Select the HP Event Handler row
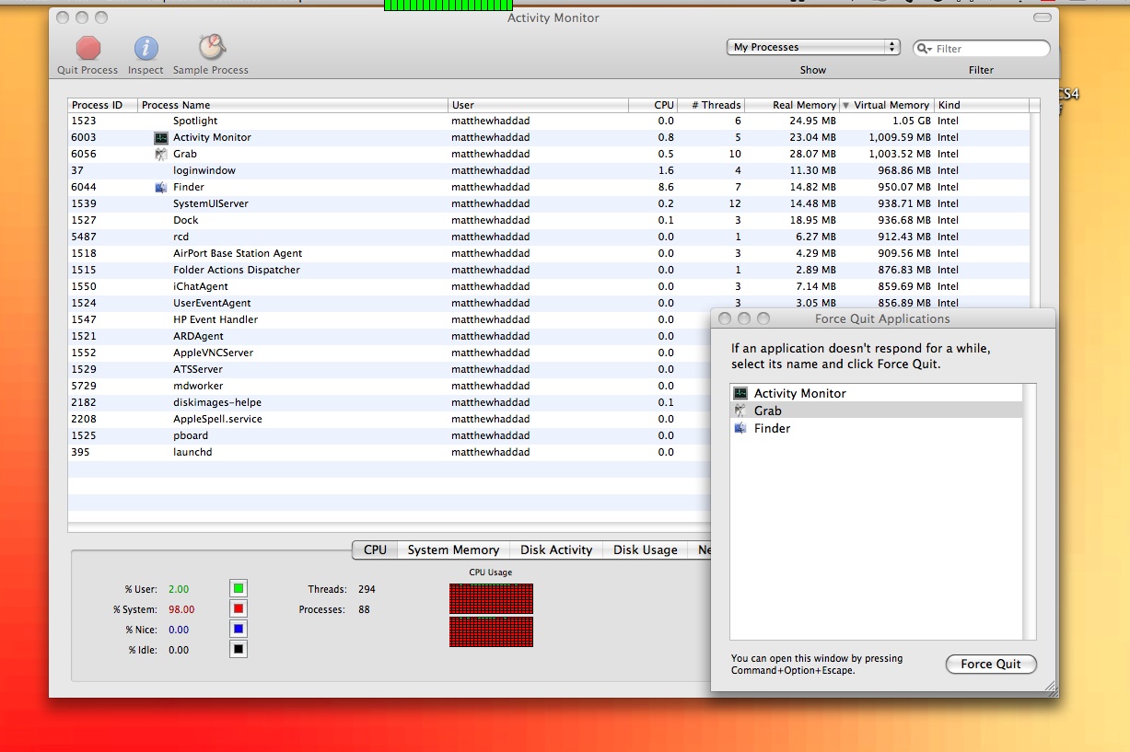The image size is (1130, 752). (x=390, y=319)
